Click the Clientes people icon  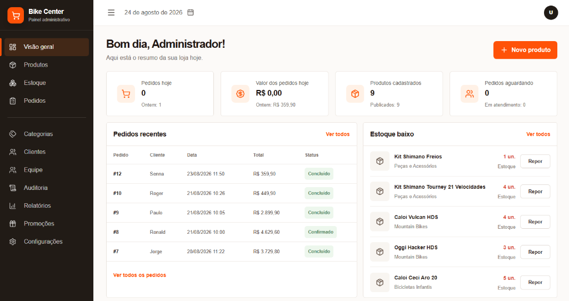click(x=13, y=152)
